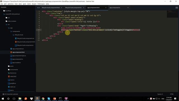Viewport: 179px width, 101px height.
Task: Focus Sublime Text taskbar icon
Action: tap(37, 98)
